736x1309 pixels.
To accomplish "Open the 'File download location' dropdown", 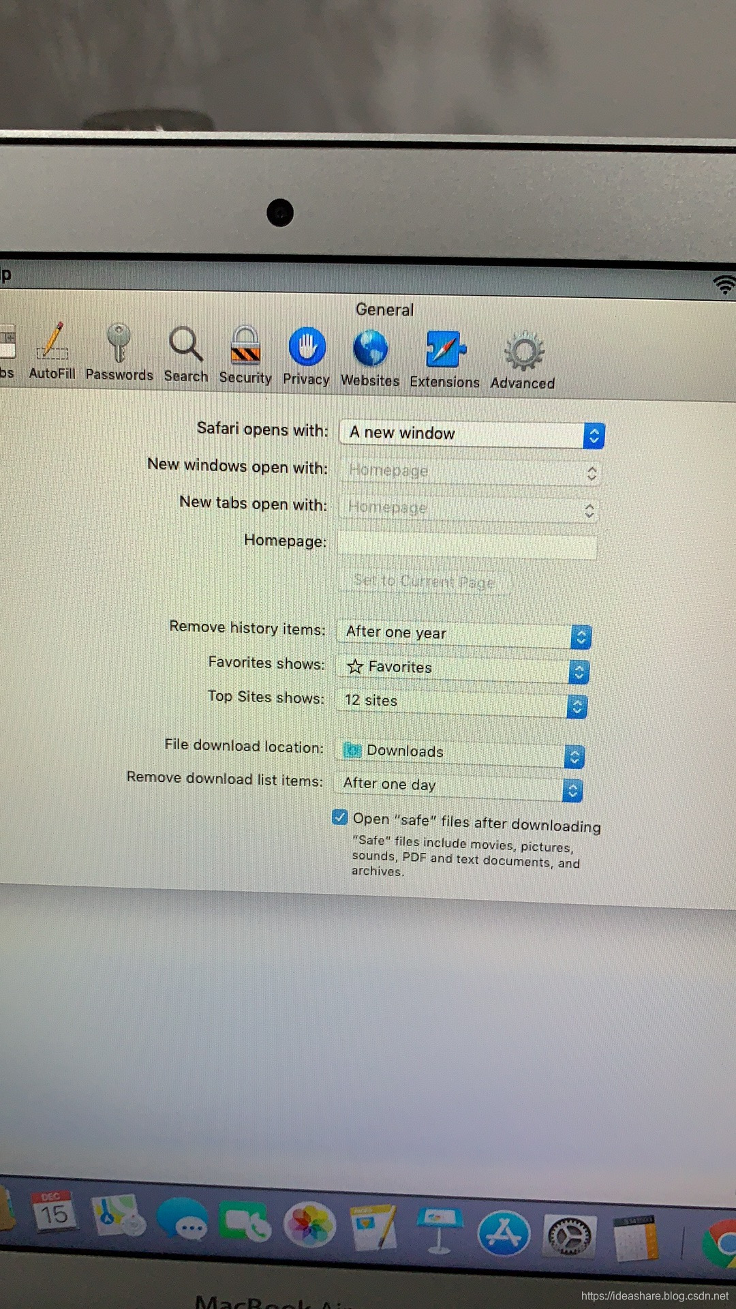I will [459, 753].
